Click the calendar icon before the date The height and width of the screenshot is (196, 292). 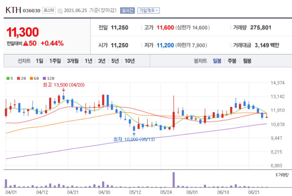pos(60,11)
